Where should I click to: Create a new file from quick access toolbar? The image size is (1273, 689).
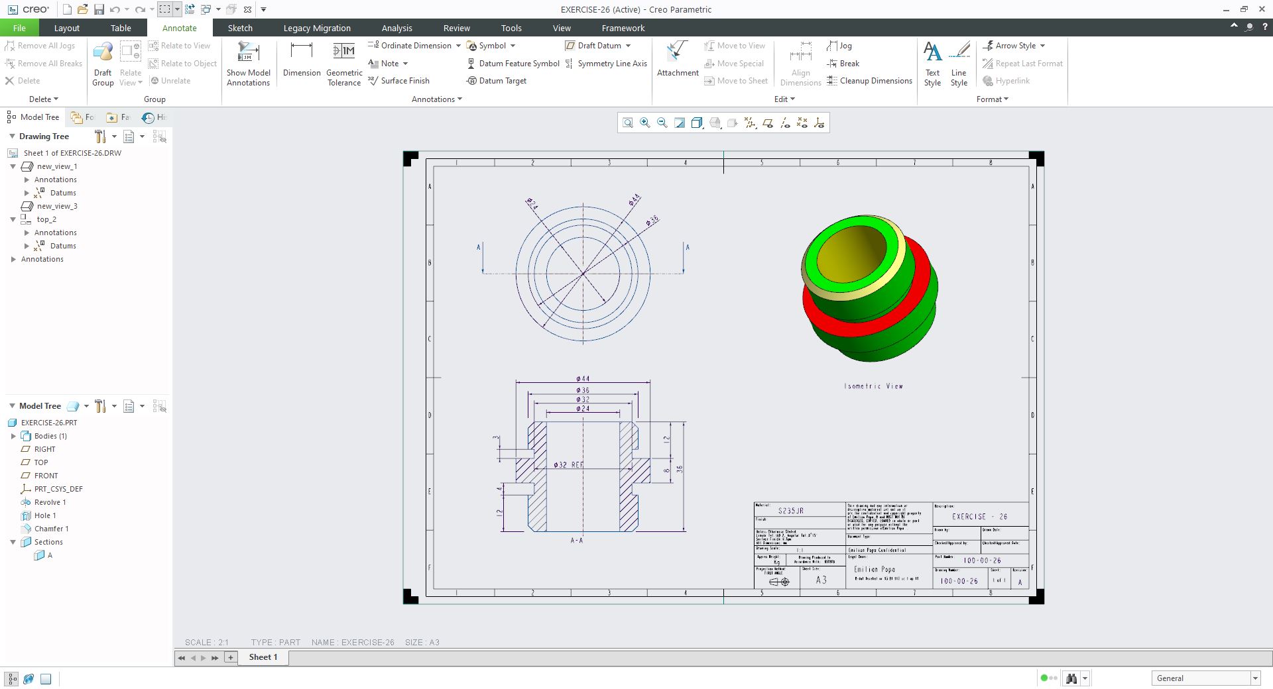coord(67,9)
